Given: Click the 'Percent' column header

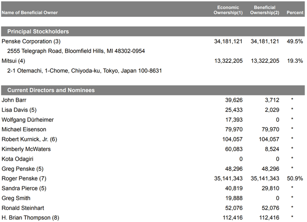Looking at the screenshot, I should click(295, 12).
